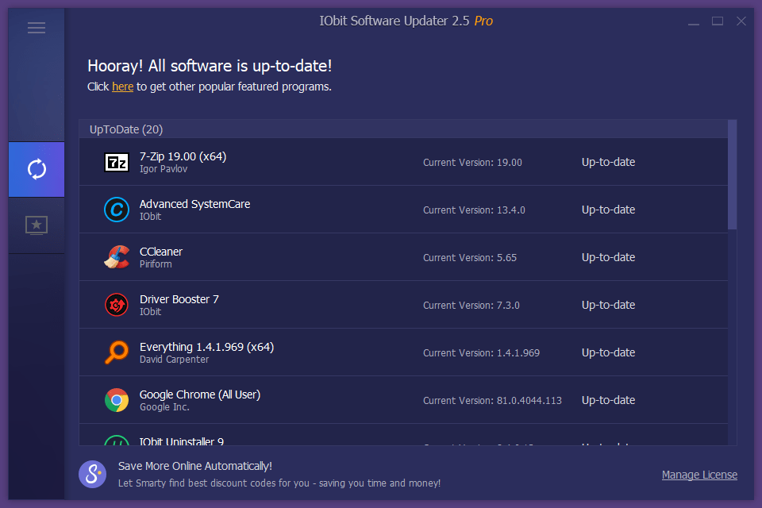This screenshot has width=762, height=508.
Task: Click the starred featured programs sidebar icon
Action: point(36,225)
